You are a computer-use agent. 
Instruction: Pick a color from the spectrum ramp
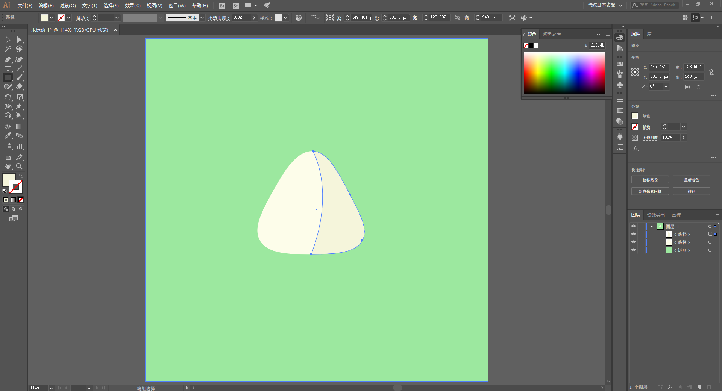564,73
